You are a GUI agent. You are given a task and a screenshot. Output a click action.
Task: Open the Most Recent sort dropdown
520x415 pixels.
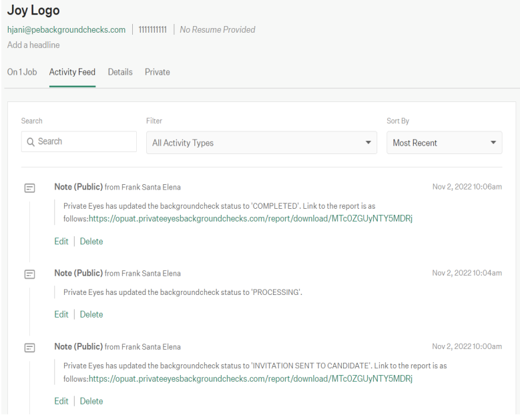[x=444, y=143]
